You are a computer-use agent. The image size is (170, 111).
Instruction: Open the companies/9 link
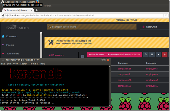coord(124,75)
